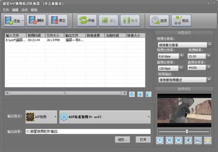This screenshot has width=218, height=152.
Task: Open the 动作 menu
Action: (24, 10)
